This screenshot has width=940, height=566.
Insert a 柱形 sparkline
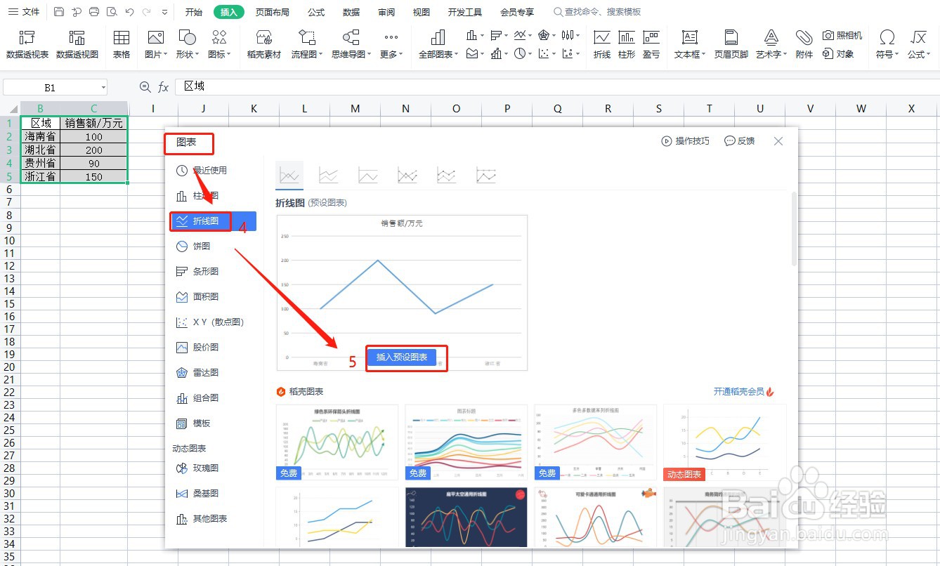[x=627, y=44]
